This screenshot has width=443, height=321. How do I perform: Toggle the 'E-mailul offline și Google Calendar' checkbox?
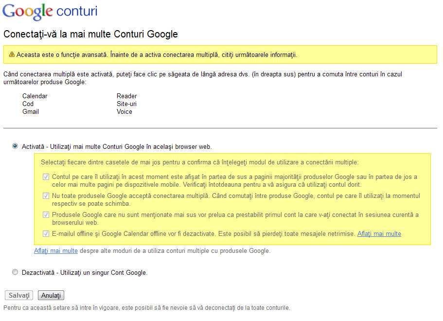click(46, 233)
